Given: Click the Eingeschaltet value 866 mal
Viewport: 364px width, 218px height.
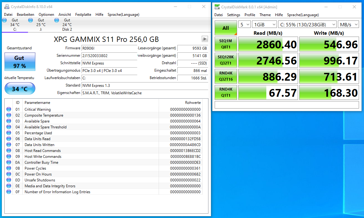Looking at the screenshot, I should [x=193, y=71].
